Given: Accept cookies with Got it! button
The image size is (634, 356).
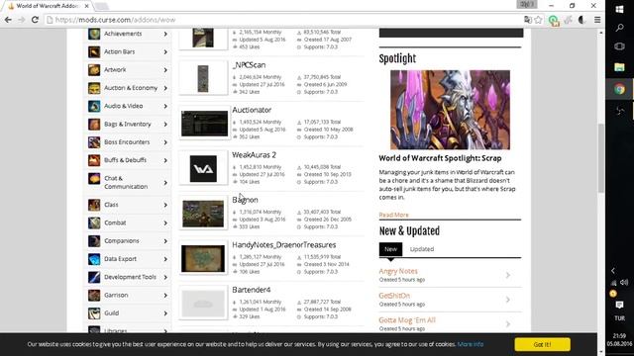Looking at the screenshot, I should pos(542,344).
